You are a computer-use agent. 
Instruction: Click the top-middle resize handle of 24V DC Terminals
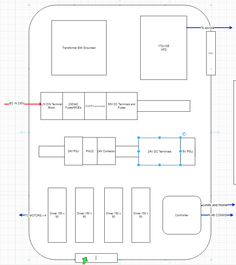[x=160, y=138]
